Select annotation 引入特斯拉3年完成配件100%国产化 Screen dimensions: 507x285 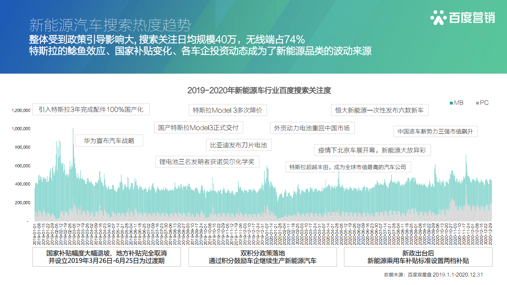(91, 109)
